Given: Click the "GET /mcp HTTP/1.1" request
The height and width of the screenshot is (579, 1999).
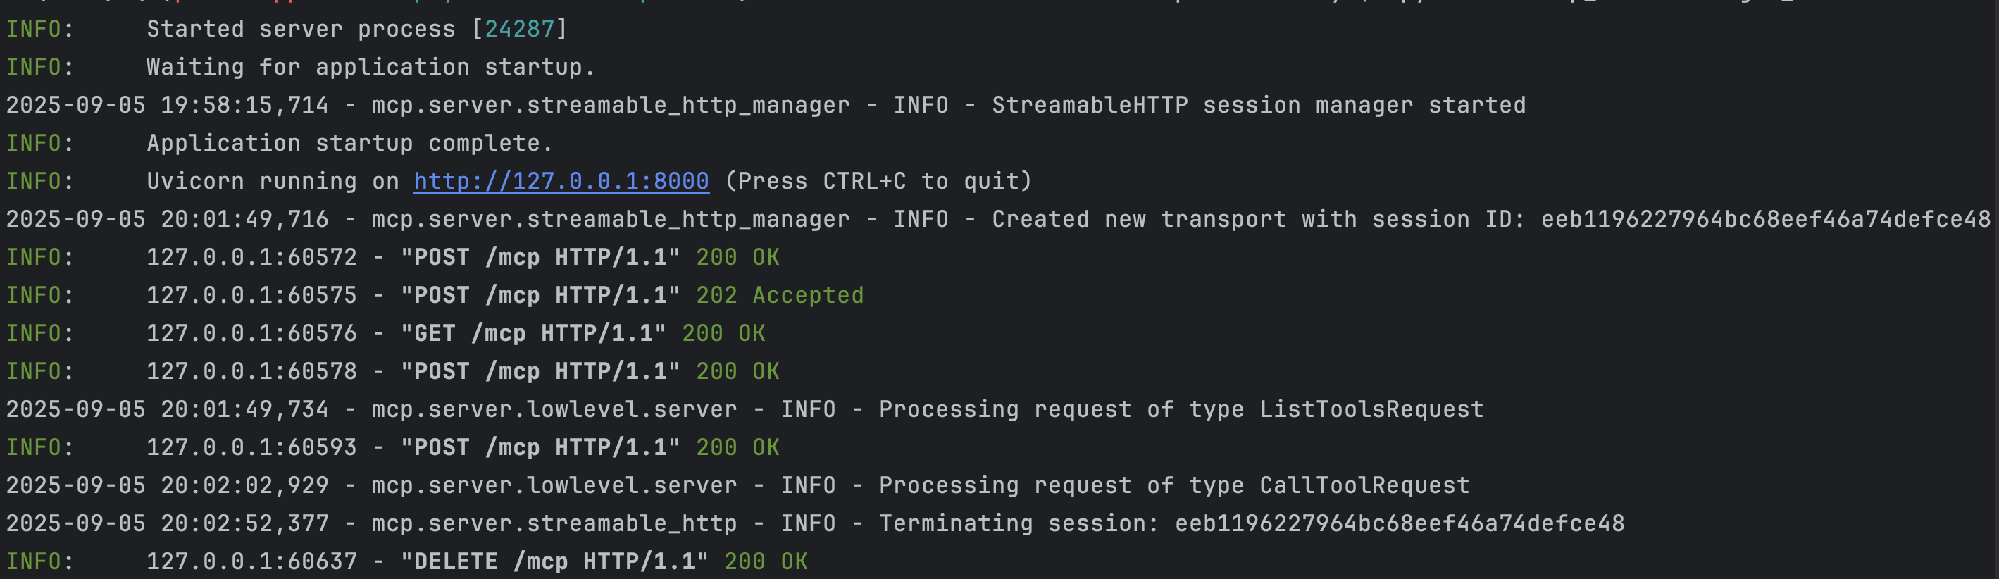Looking at the screenshot, I should [x=533, y=333].
